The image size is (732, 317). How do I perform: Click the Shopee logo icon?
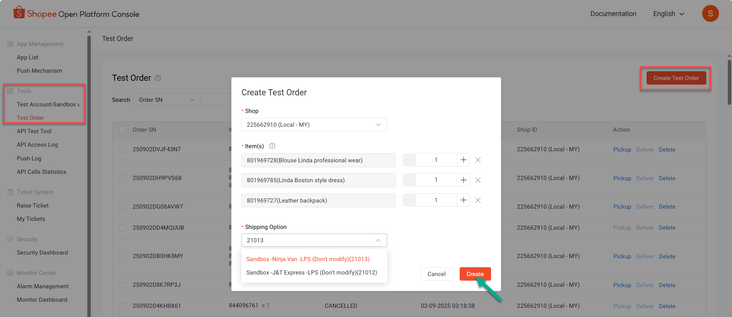[x=19, y=13]
